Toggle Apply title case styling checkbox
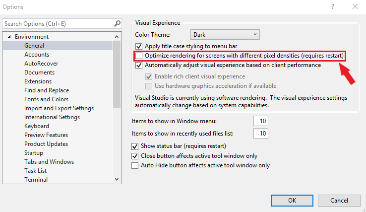This screenshot has width=366, height=212. [139, 46]
